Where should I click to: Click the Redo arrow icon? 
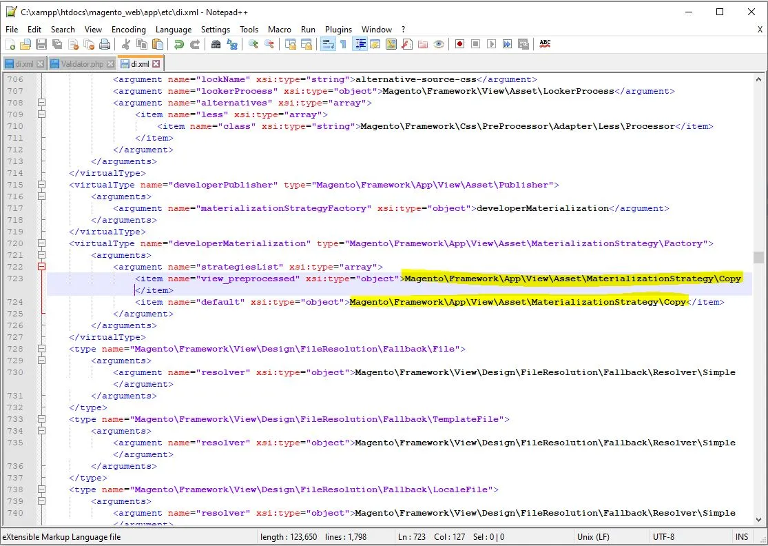pos(194,45)
